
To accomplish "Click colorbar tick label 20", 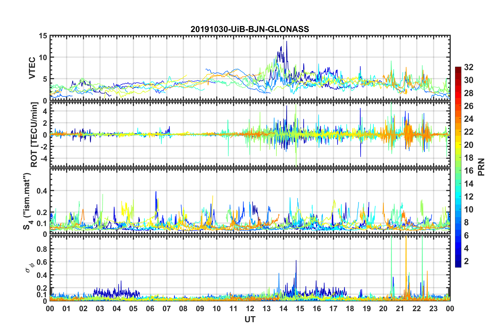I will pos(469,145).
